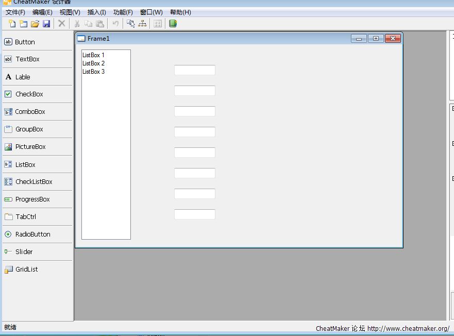
Task: Choose the RadioButton control in toolbox
Action: point(32,234)
